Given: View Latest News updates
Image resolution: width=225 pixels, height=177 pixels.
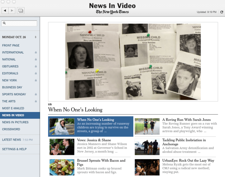Looking at the screenshot, I should click(12, 140).
